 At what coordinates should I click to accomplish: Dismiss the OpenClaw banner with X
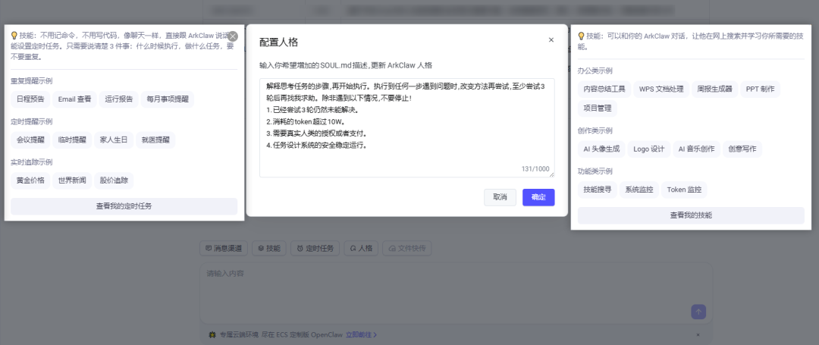pos(698,334)
